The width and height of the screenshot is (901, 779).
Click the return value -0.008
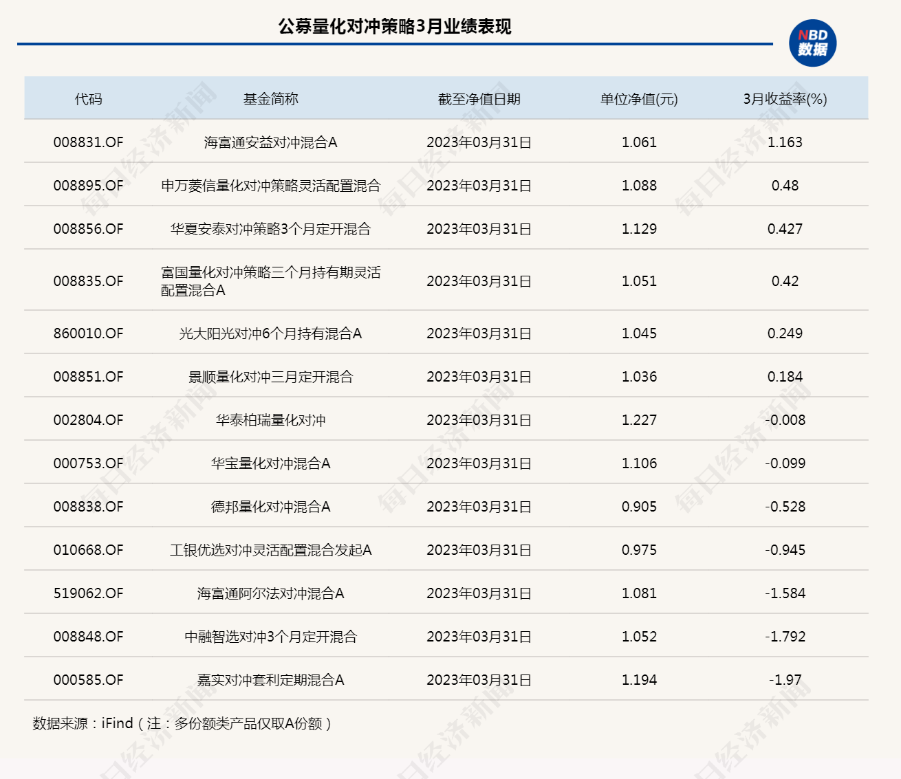785,420
